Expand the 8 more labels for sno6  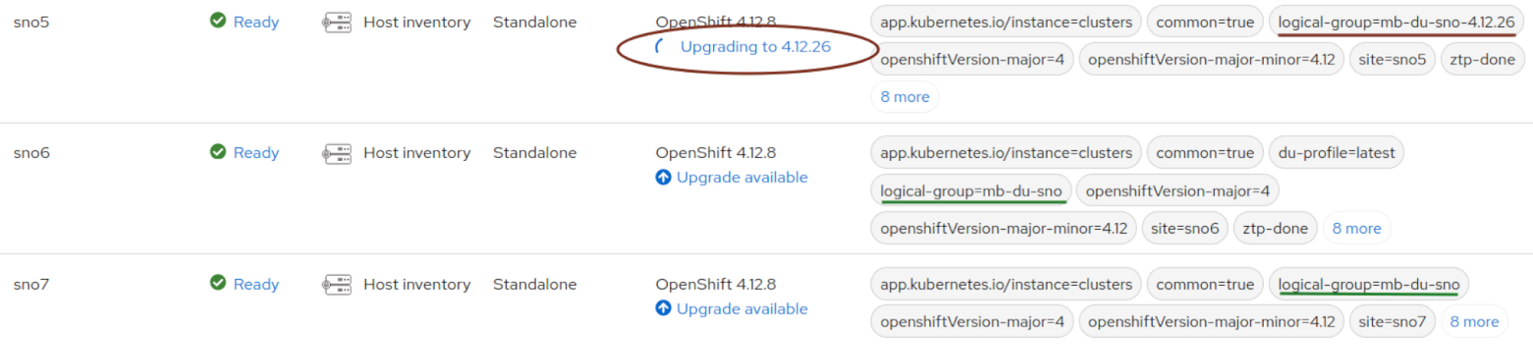point(1356,228)
